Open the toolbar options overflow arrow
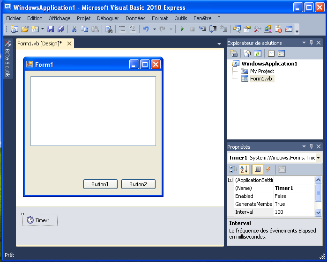The height and width of the screenshot is (262, 327). 297,31
